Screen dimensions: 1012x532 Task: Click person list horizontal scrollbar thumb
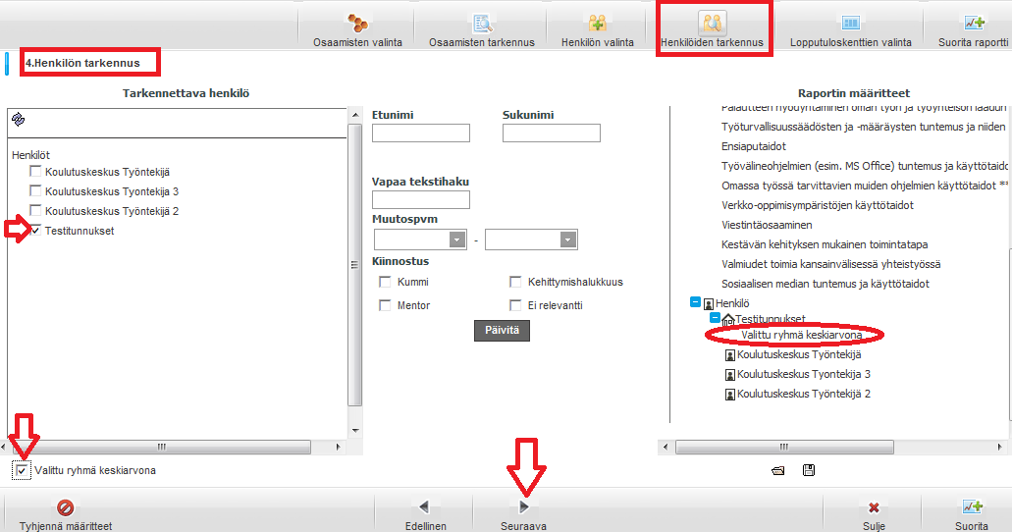tap(160, 447)
